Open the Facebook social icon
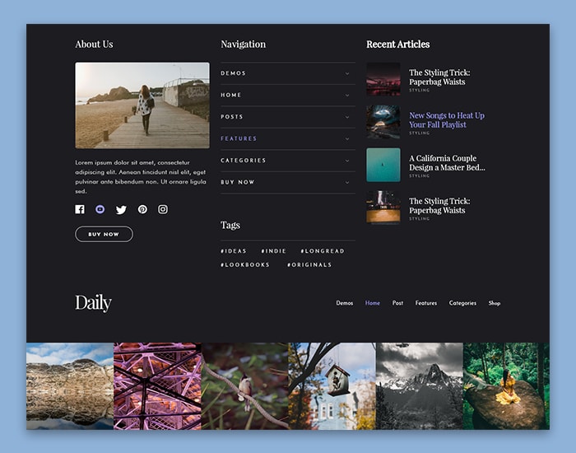 [80, 209]
